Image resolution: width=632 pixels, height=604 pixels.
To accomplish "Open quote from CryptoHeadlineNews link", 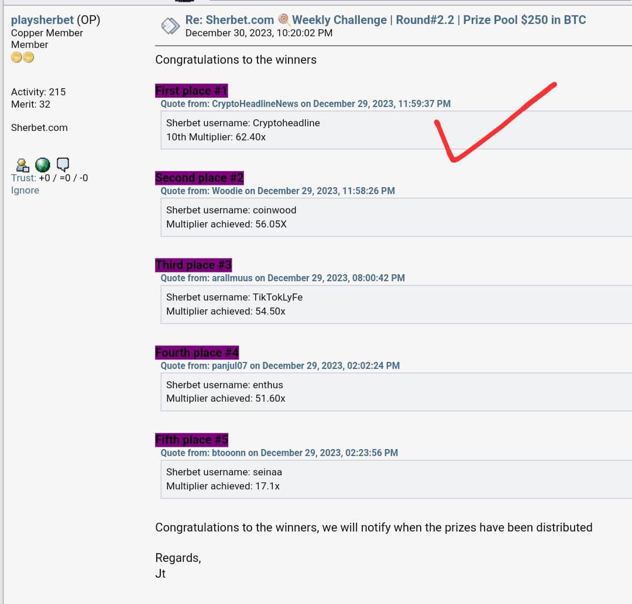I will [305, 104].
